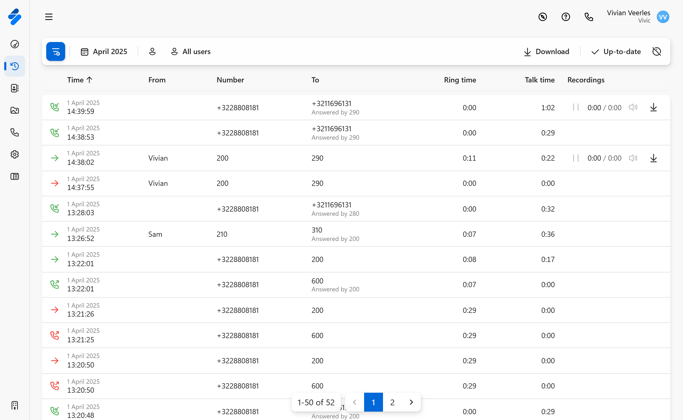Pause playback on 14:39:59 recording
Image resolution: width=683 pixels, height=420 pixels.
576,108
